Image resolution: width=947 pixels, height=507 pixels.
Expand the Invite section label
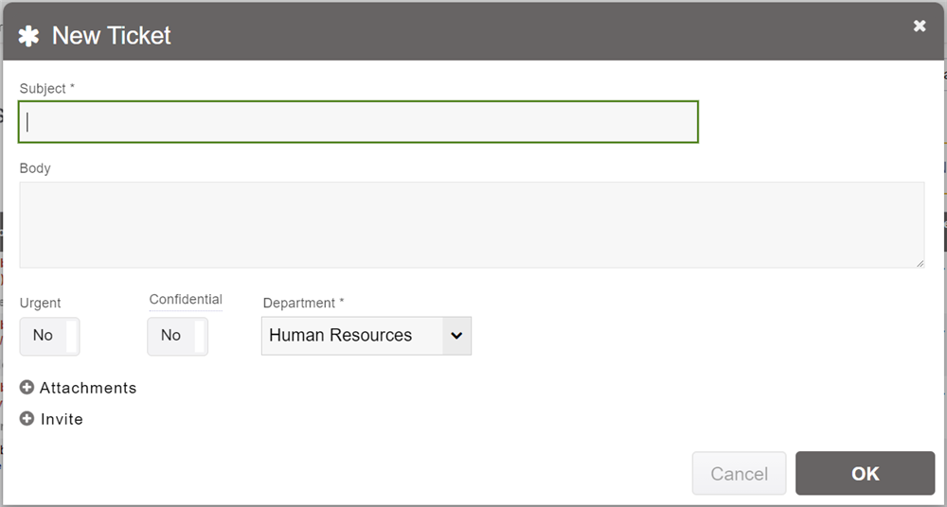click(x=62, y=419)
